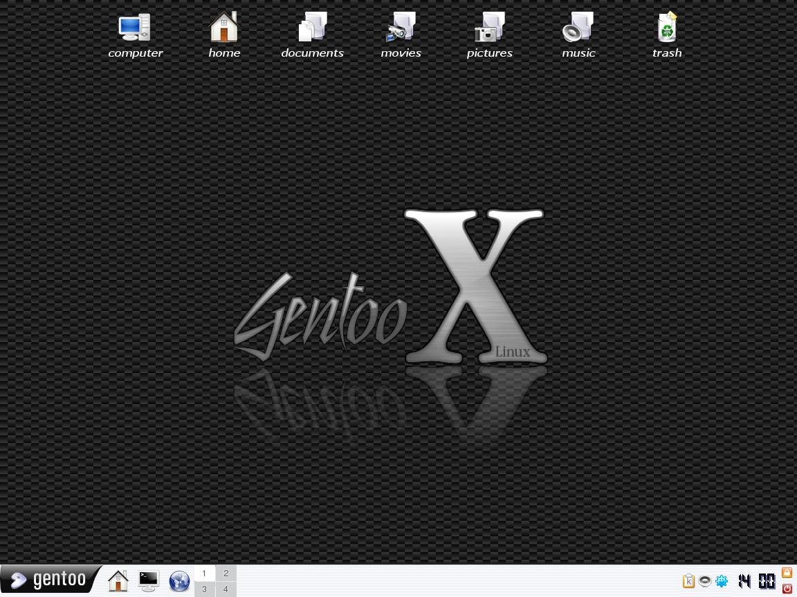
Task: Open the volume mixer speaker tray icon
Action: point(704,580)
